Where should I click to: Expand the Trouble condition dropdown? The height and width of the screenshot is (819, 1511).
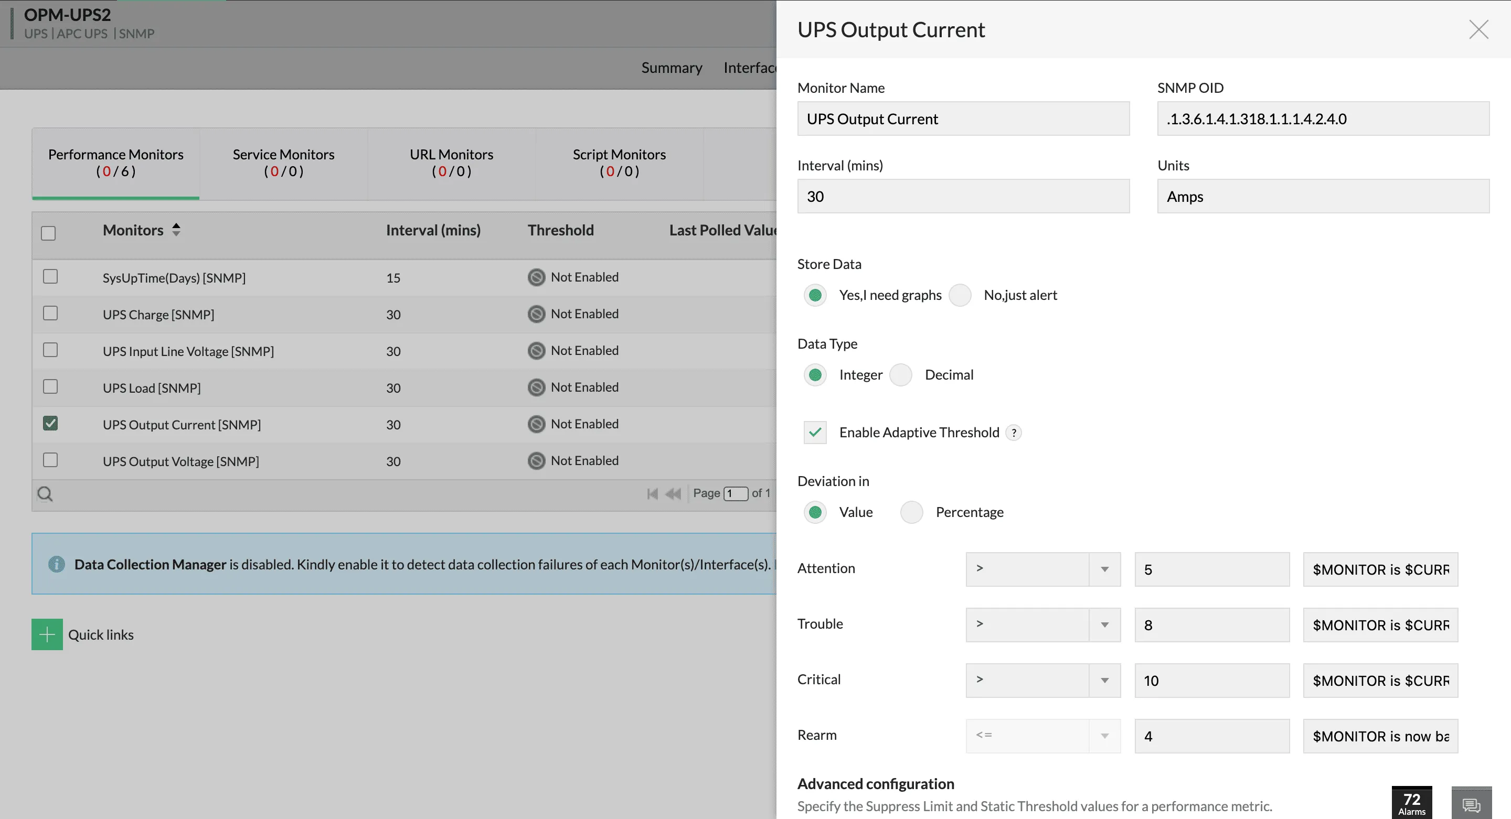(x=1043, y=624)
